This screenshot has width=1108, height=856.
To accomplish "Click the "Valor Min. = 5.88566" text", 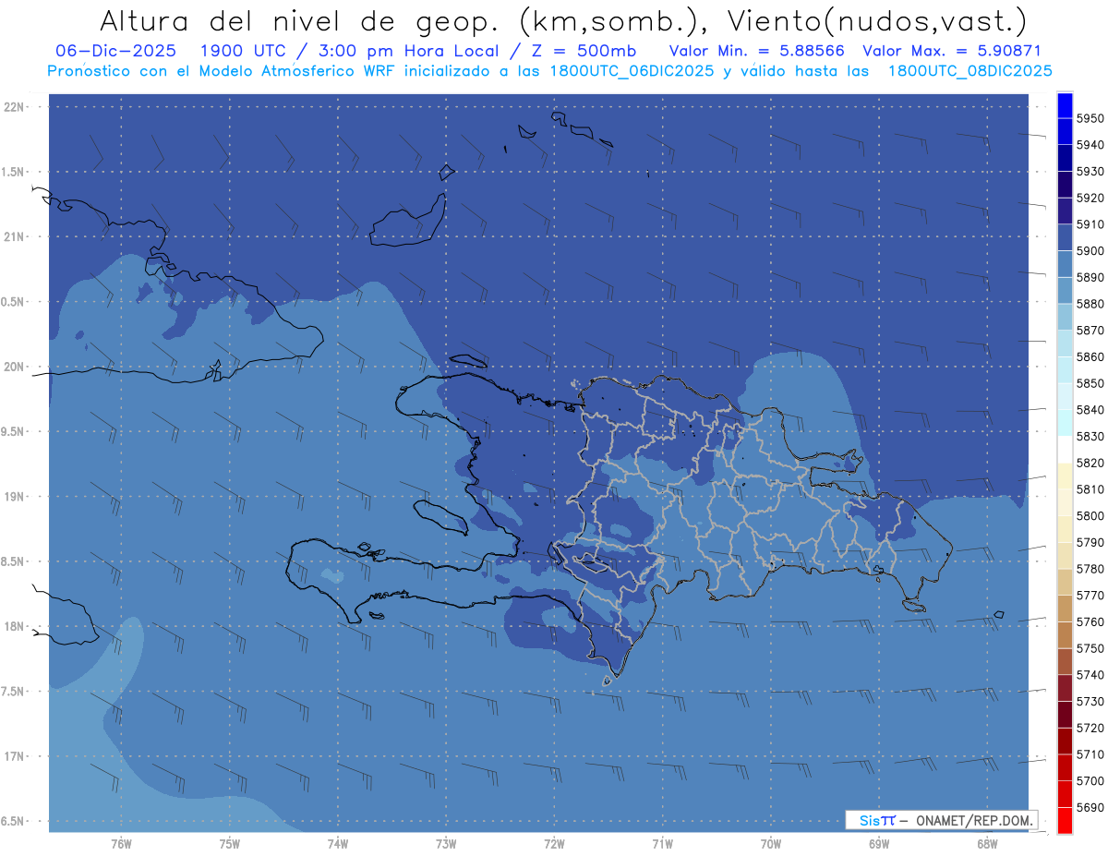I will [757, 51].
